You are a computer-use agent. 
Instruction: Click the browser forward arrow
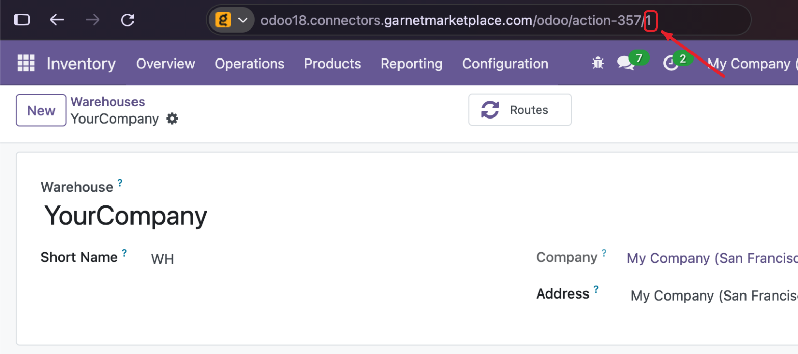(x=92, y=20)
